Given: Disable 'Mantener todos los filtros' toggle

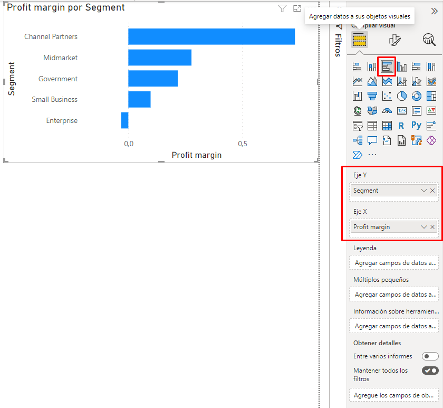Looking at the screenshot, I should [430, 371].
